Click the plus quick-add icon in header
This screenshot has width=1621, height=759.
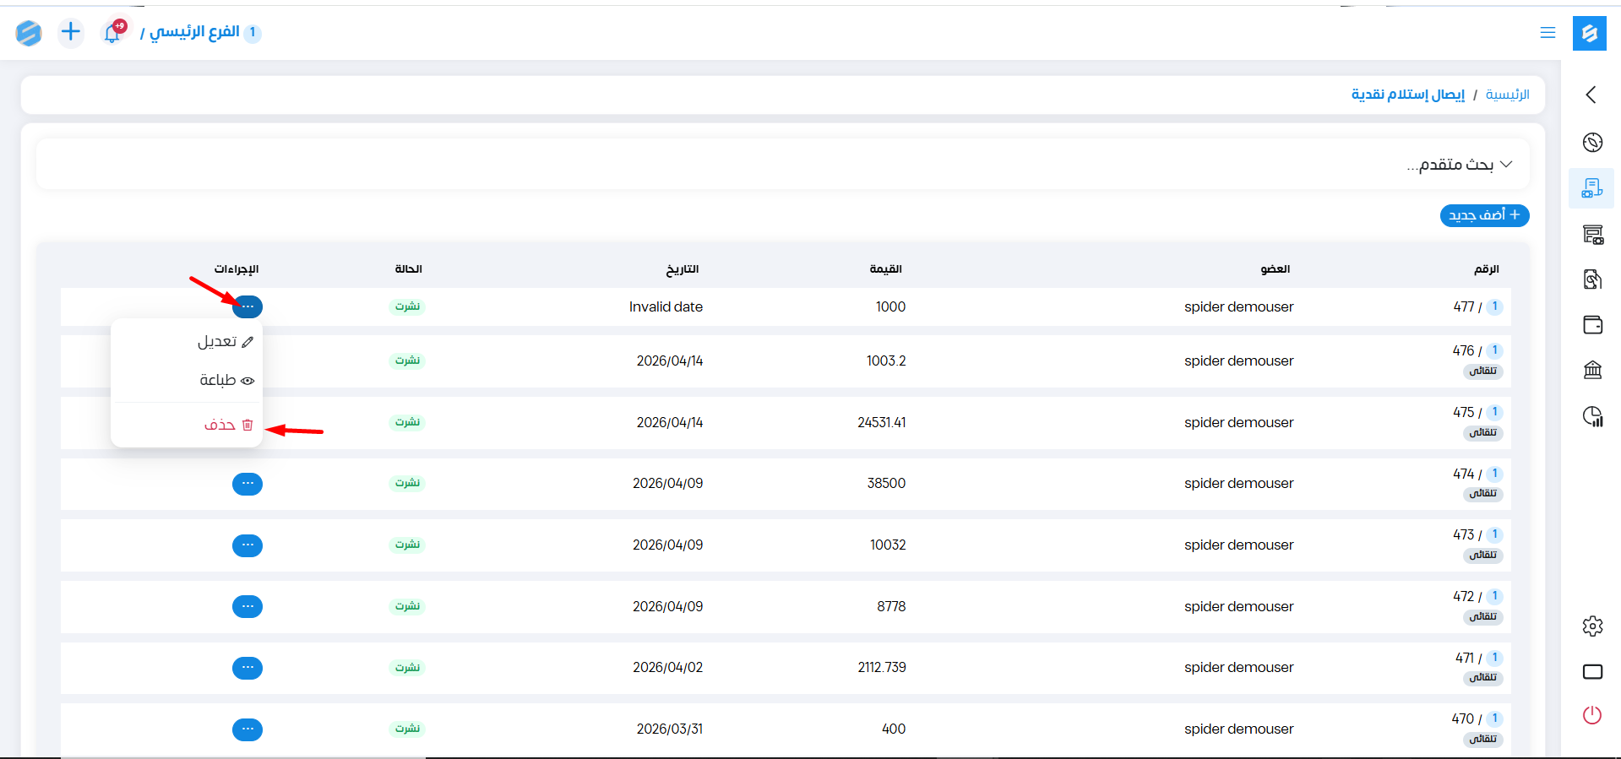click(x=71, y=32)
